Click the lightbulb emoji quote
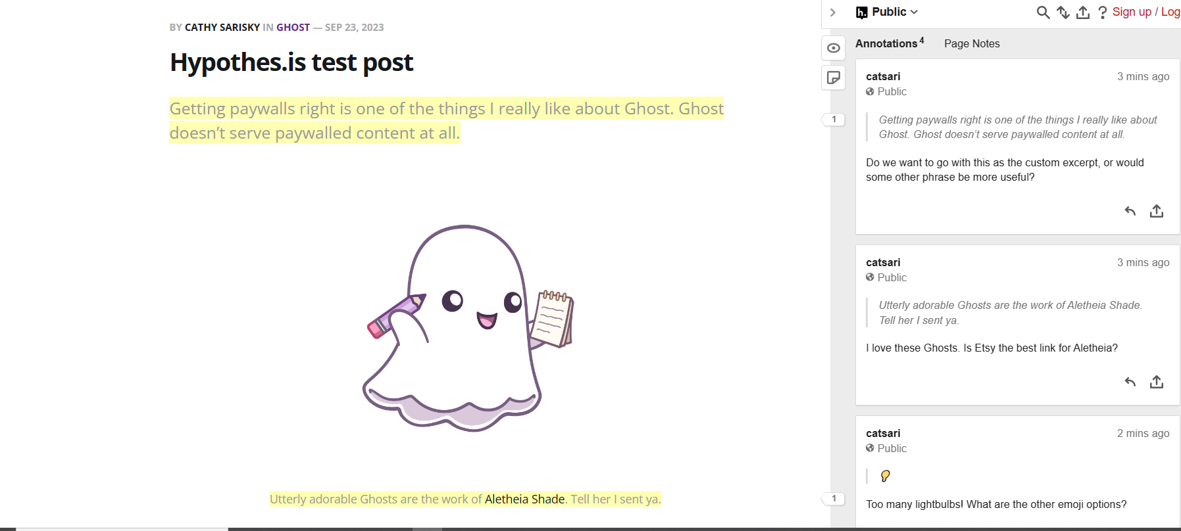The image size is (1181, 531). [x=886, y=476]
